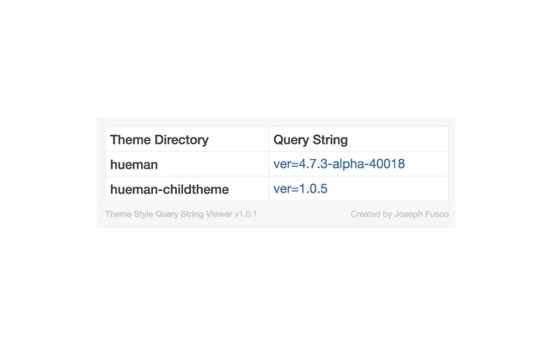The width and height of the screenshot is (550, 344).
Task: Click the childtheme version query string
Action: coord(300,189)
